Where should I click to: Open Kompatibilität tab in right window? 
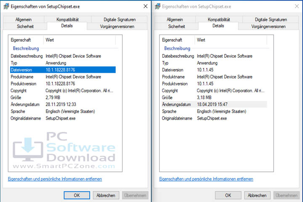point(219,19)
